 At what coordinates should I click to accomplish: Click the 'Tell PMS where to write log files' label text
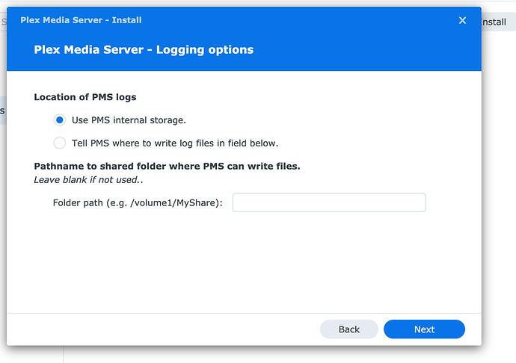pos(175,143)
